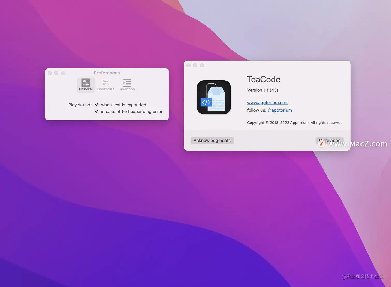Open the Shortcuts preferences tab
Image resolution: width=391 pixels, height=287 pixels.
pos(106,85)
